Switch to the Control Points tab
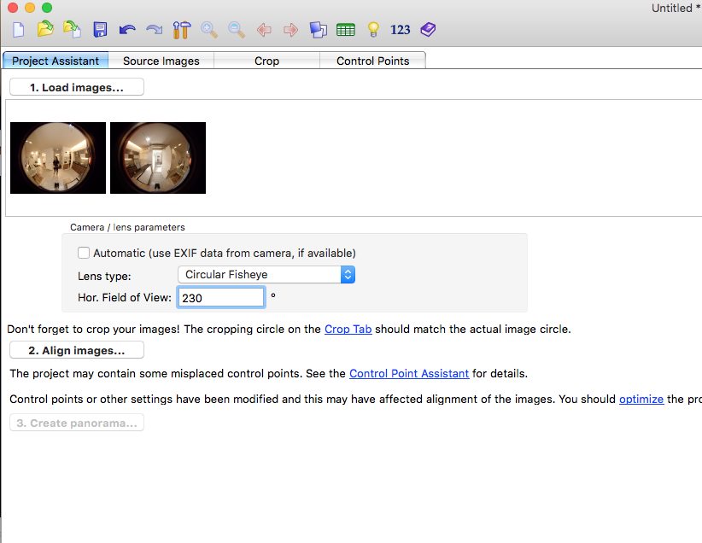 [372, 61]
